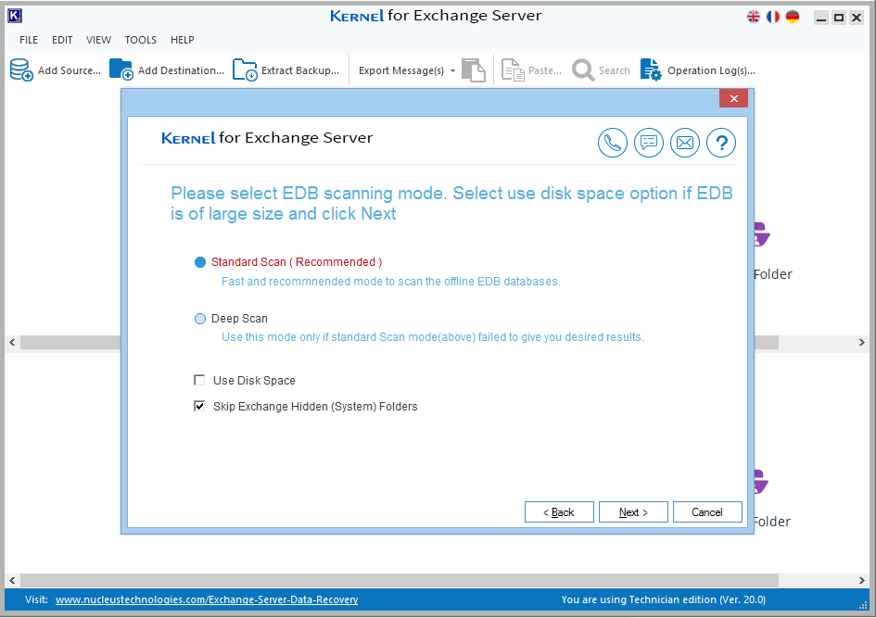Click middle horizontal scrollbar right arrow
The height and width of the screenshot is (618, 876).
(x=862, y=342)
